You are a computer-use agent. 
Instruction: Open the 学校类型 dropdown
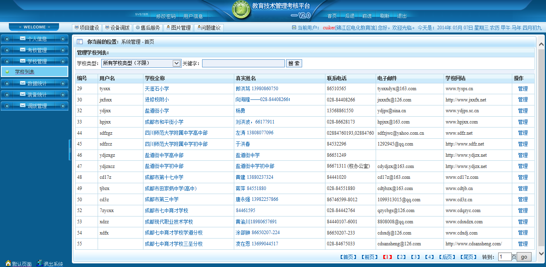tap(176, 63)
